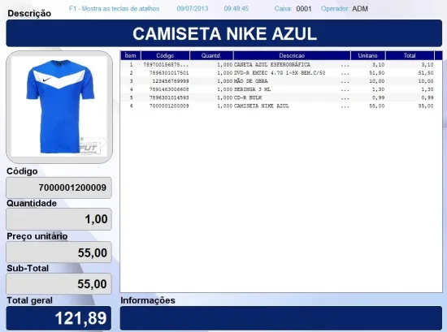Click the Total column header
The height and width of the screenshot is (332, 447).
point(410,55)
